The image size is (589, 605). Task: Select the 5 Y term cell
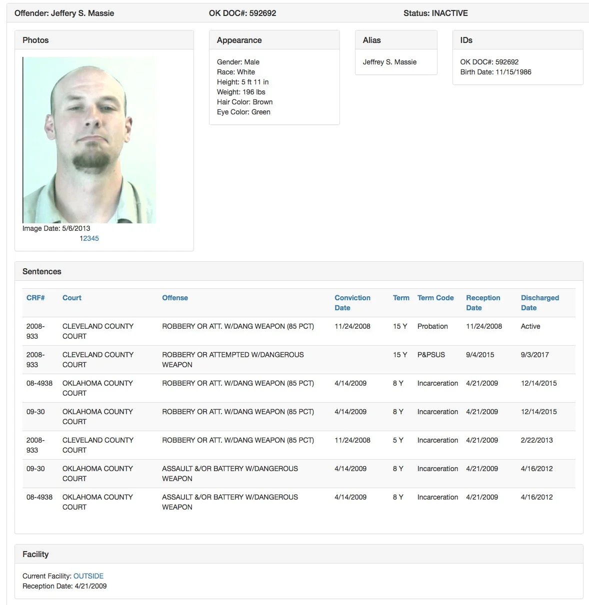pyautogui.click(x=398, y=440)
